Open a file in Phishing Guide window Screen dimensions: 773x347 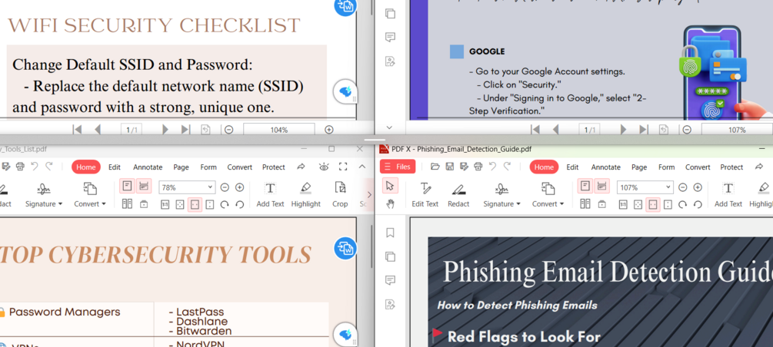click(x=435, y=167)
